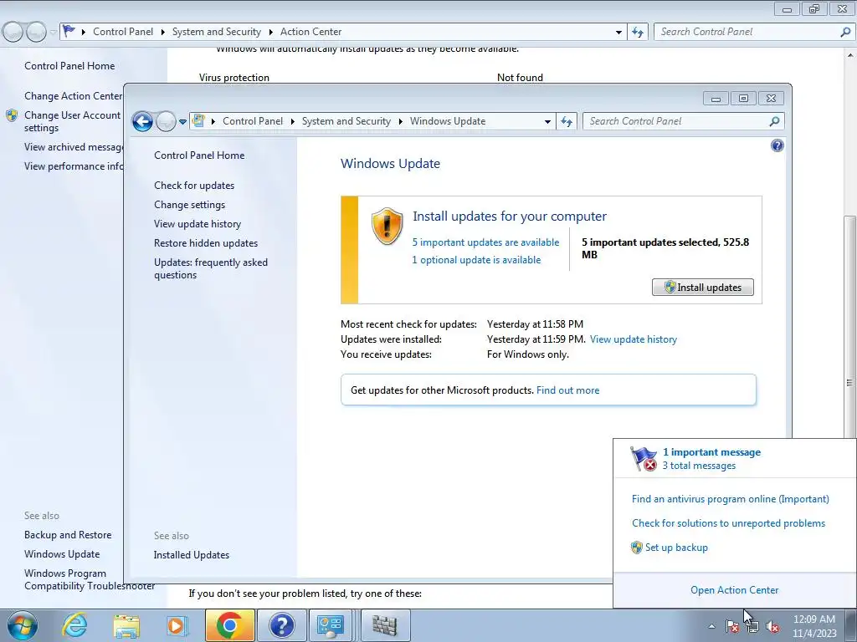This screenshot has height=642, width=857.
Task: Open Control Panel Home in Action Center window
Action: tap(69, 65)
